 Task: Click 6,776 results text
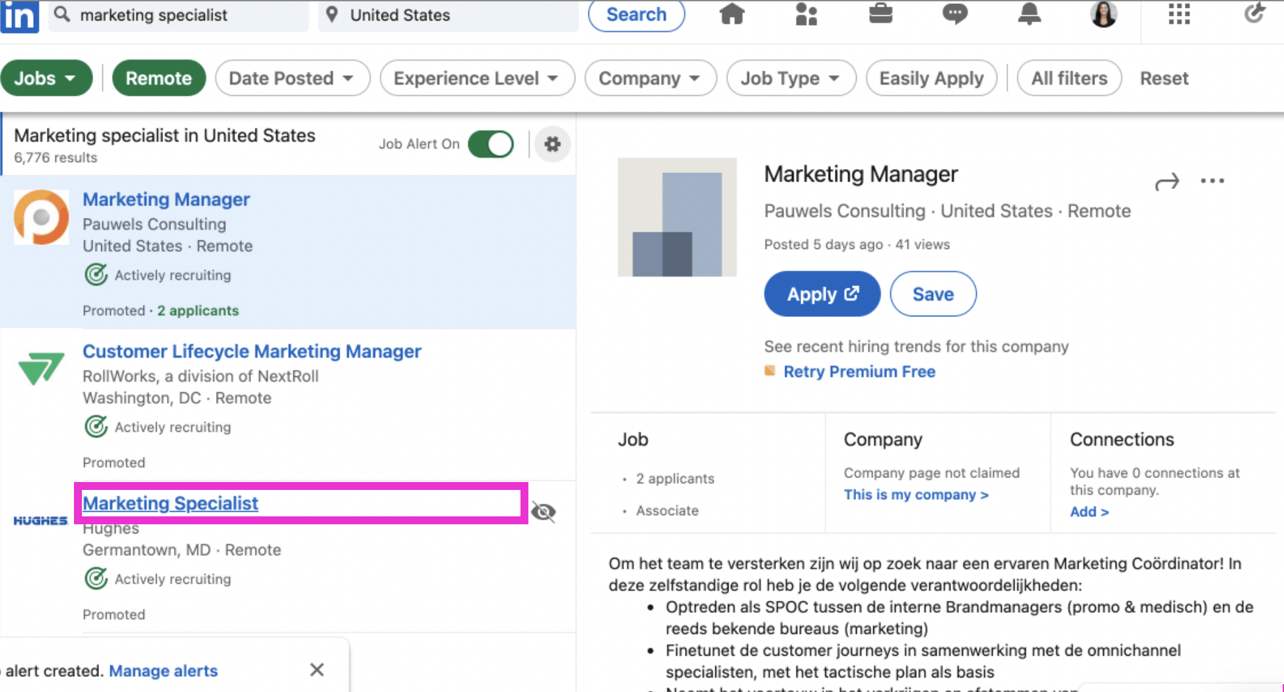tap(55, 158)
